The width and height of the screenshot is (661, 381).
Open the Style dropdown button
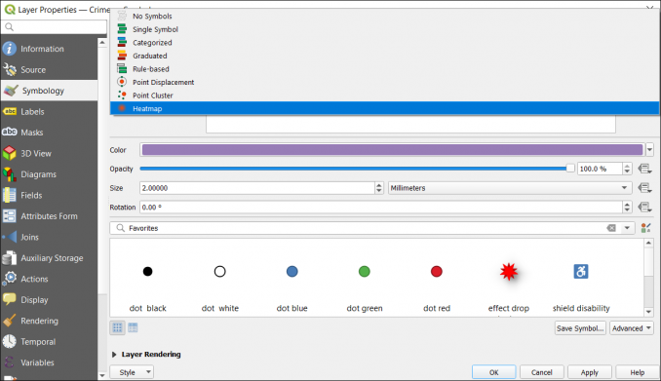pos(132,372)
